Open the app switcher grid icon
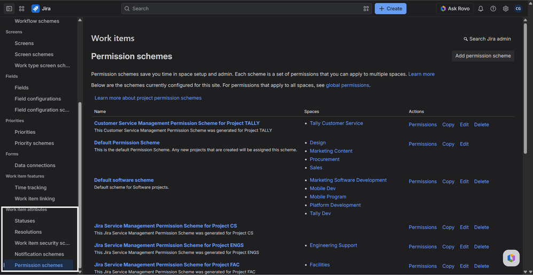The image size is (533, 275). 22,9
